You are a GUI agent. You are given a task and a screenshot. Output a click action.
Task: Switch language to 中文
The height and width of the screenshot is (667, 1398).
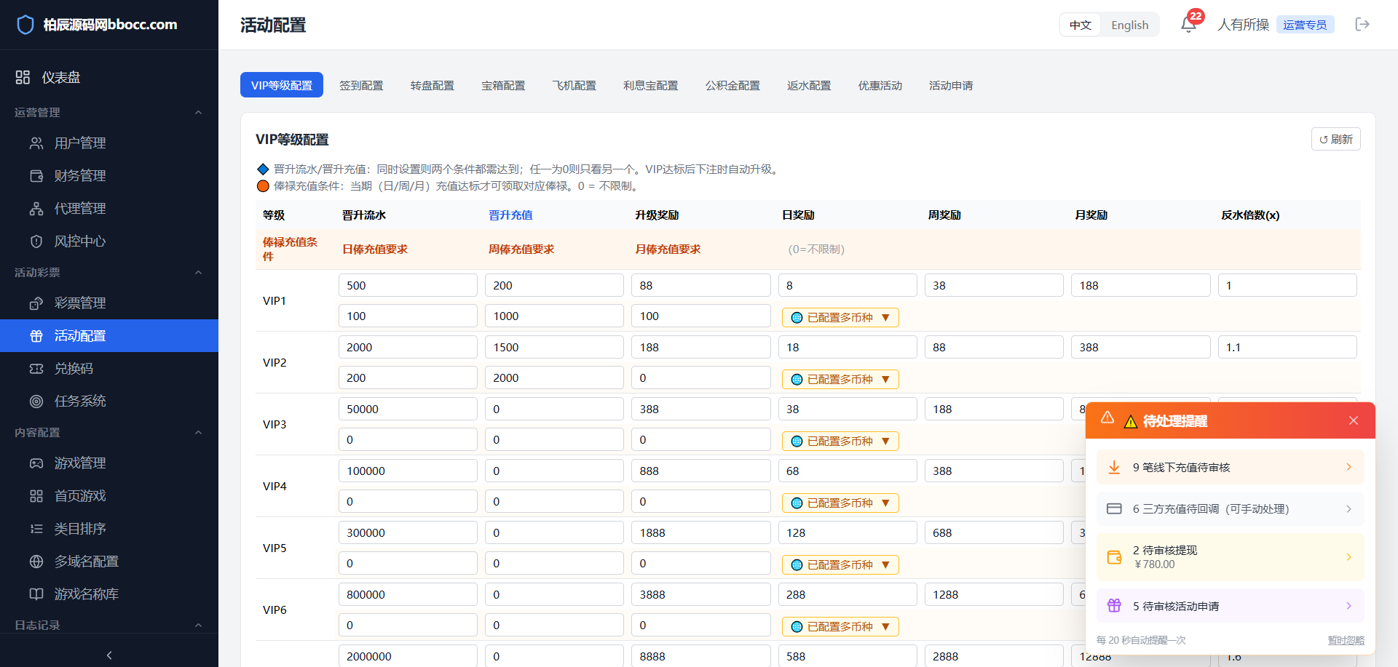click(x=1081, y=25)
